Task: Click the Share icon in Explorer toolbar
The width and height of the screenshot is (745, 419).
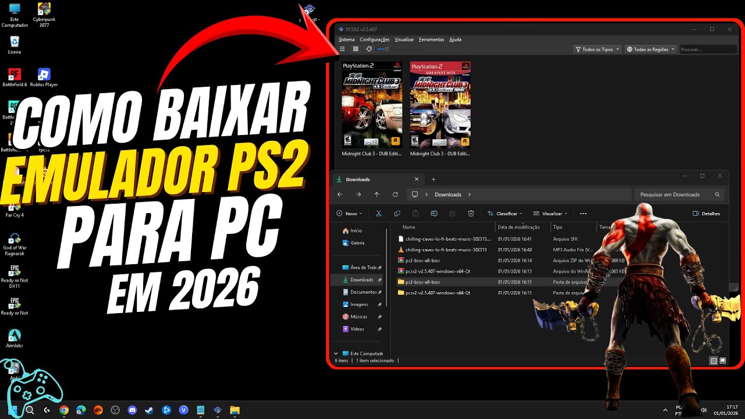Action: click(x=452, y=214)
